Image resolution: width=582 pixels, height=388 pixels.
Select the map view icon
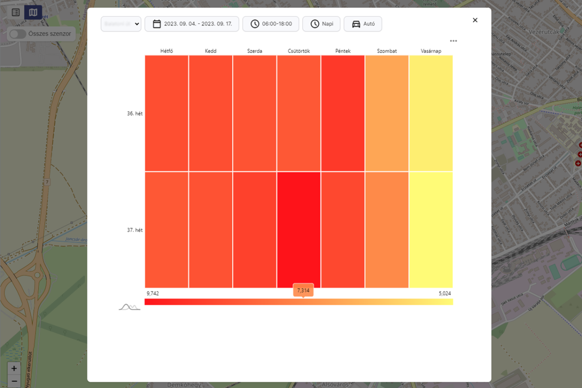[33, 13]
